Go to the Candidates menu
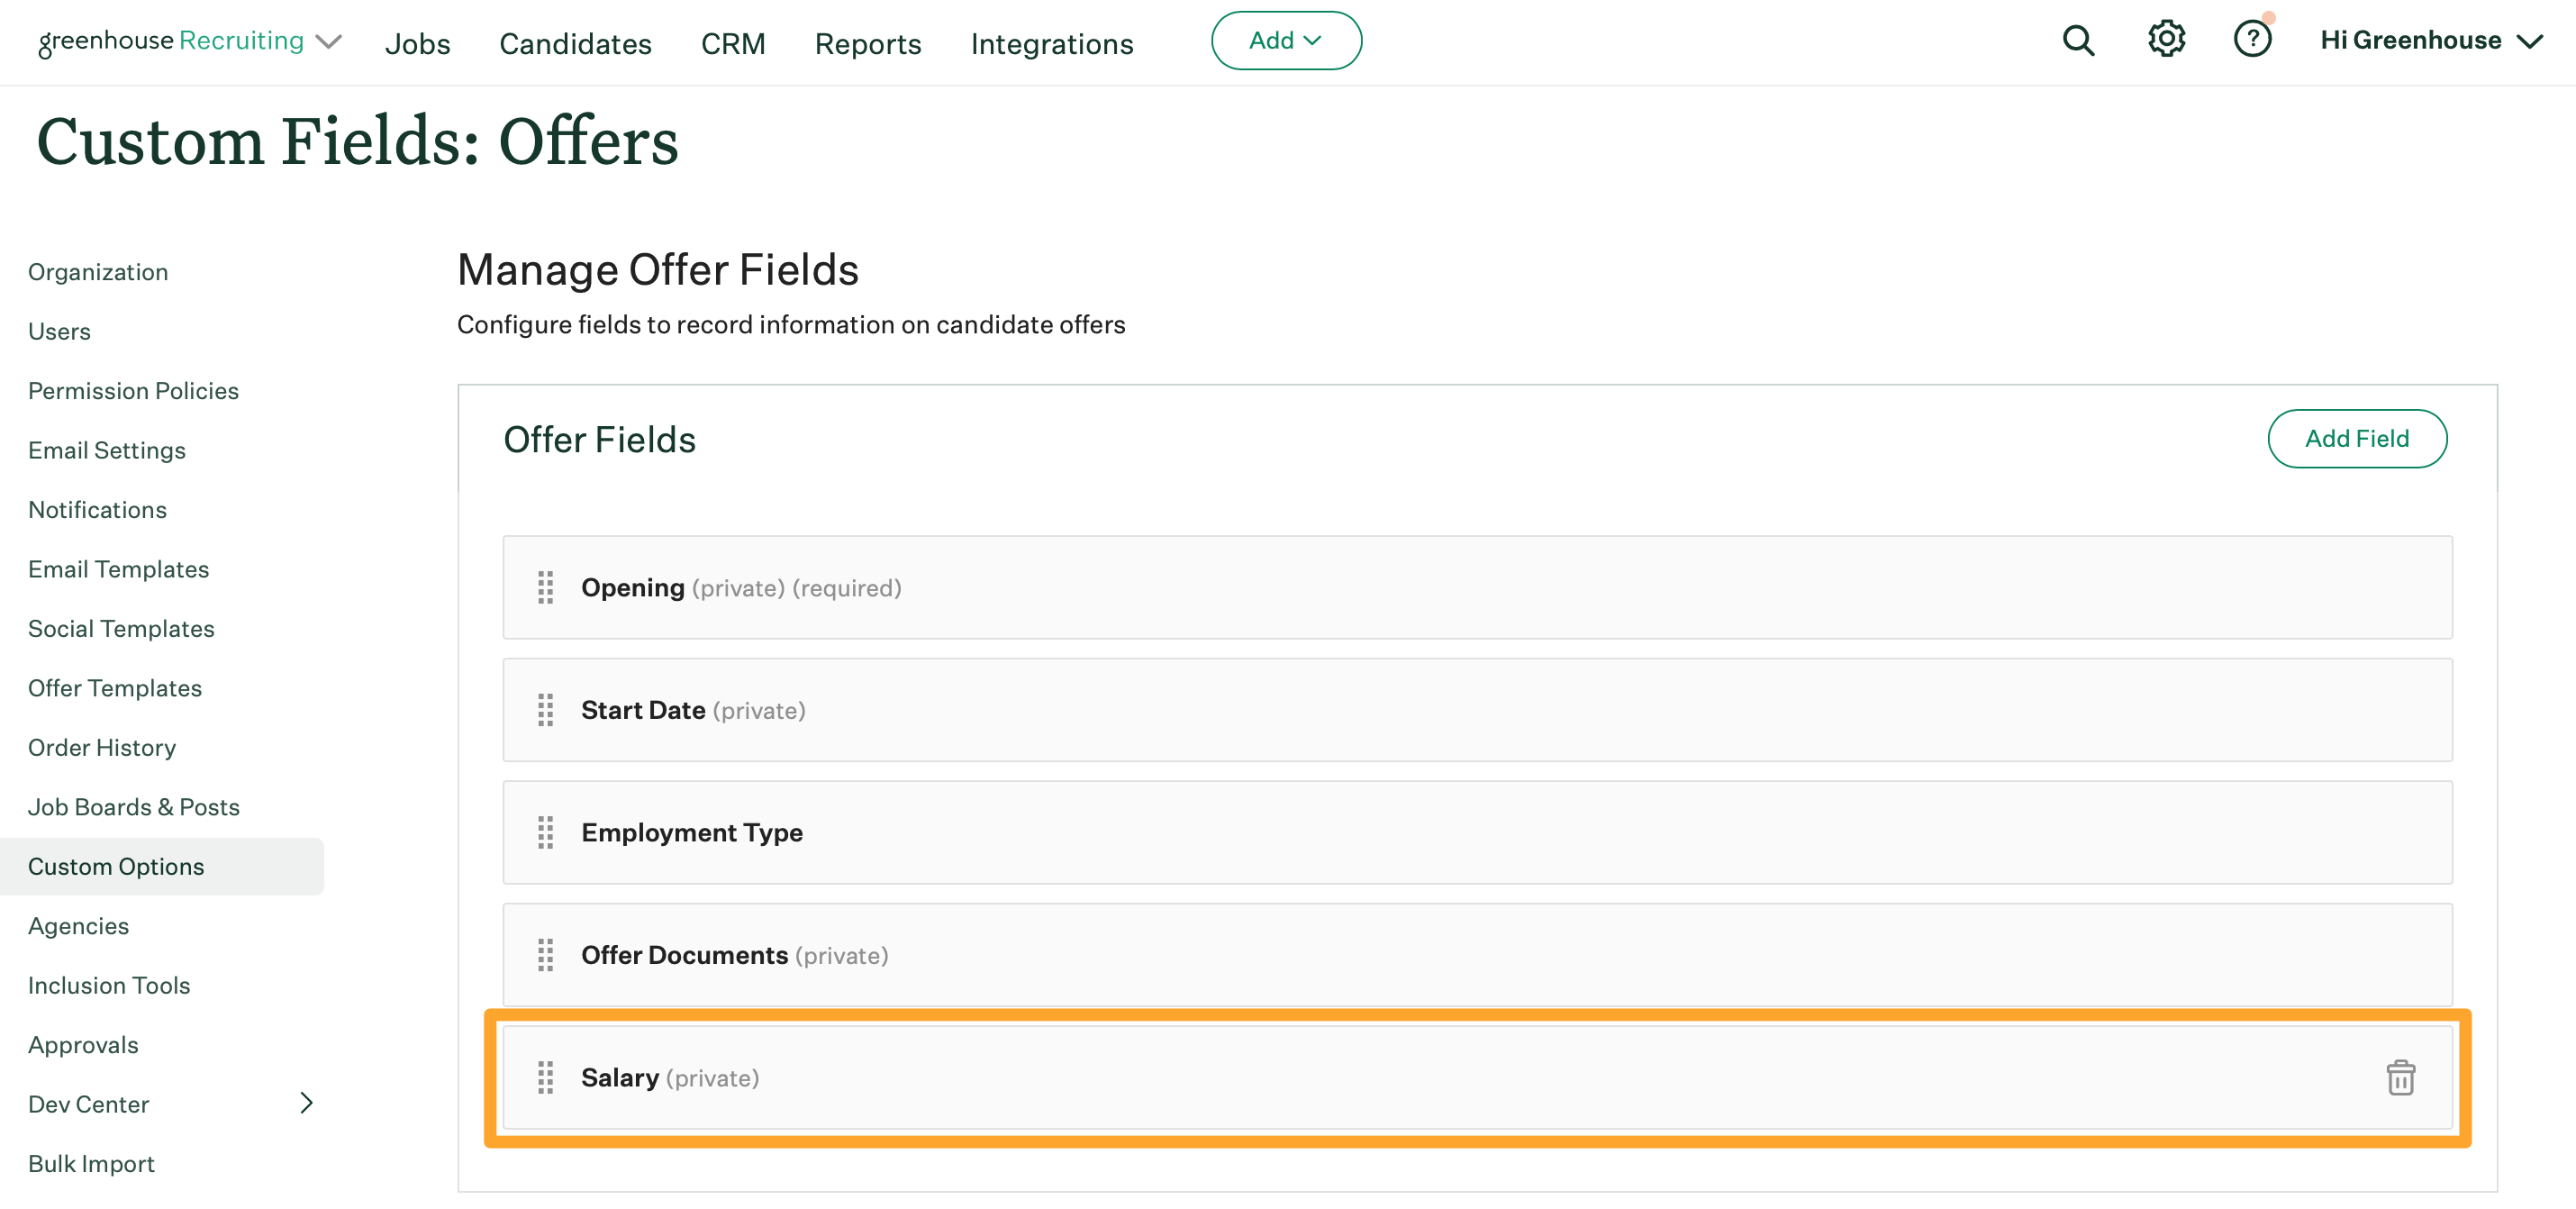This screenshot has height=1209, width=2576. tap(575, 44)
